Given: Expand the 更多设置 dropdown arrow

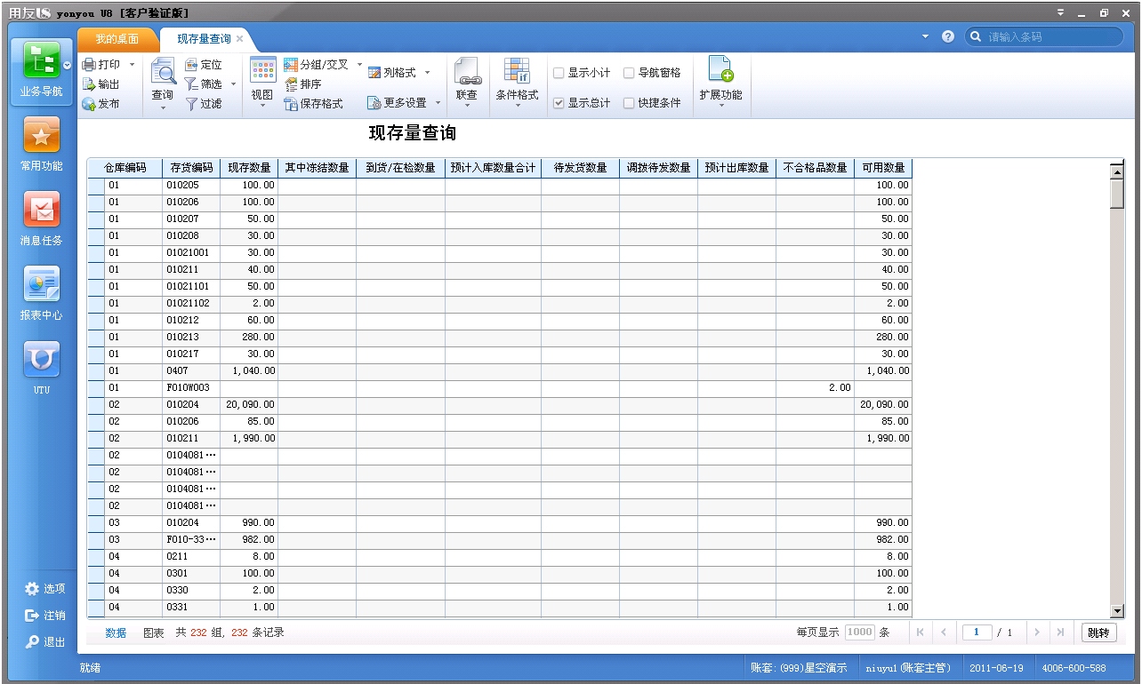Looking at the screenshot, I should pyautogui.click(x=438, y=103).
